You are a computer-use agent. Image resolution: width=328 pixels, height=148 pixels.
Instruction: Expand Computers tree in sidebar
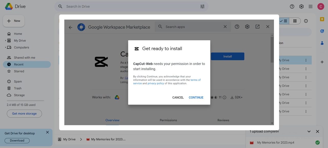5,48
